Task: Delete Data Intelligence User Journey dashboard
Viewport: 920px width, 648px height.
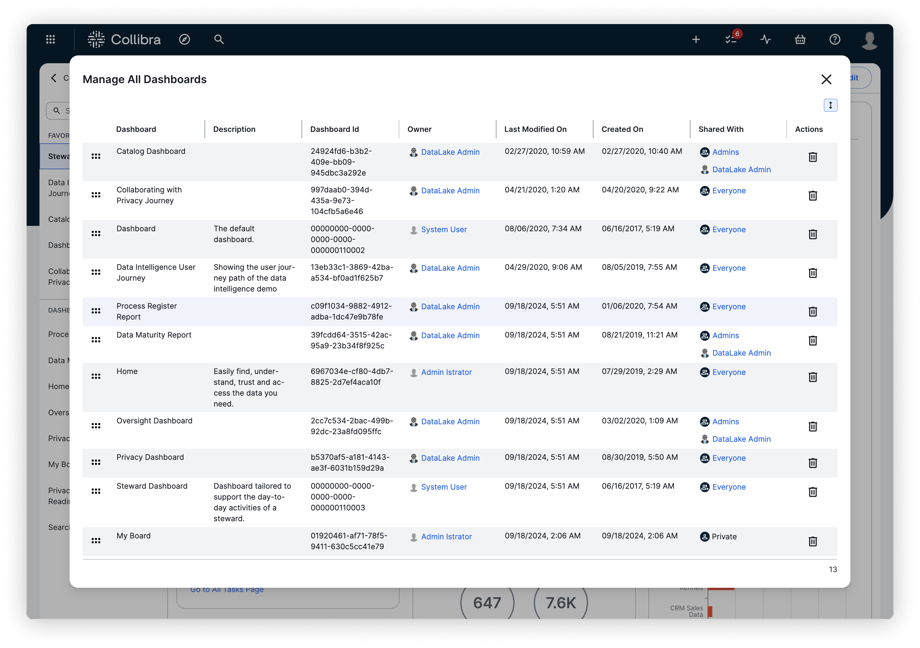Action: pyautogui.click(x=813, y=273)
